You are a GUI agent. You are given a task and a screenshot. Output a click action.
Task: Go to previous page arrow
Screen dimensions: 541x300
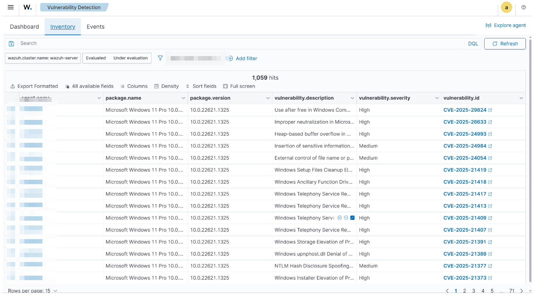pyautogui.click(x=447, y=291)
